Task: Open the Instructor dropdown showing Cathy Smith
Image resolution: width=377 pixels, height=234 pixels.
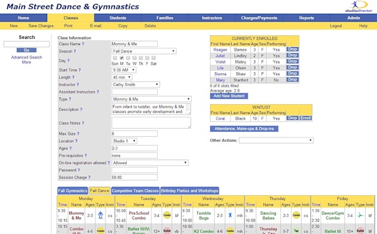Action: coord(136,85)
